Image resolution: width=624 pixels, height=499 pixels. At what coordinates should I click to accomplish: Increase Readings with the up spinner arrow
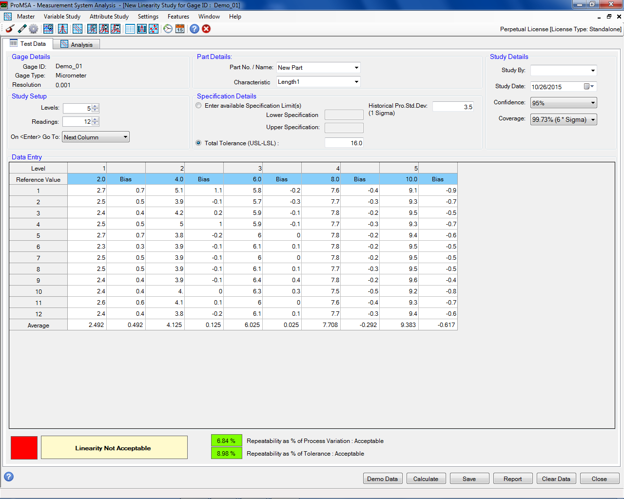[x=95, y=119]
